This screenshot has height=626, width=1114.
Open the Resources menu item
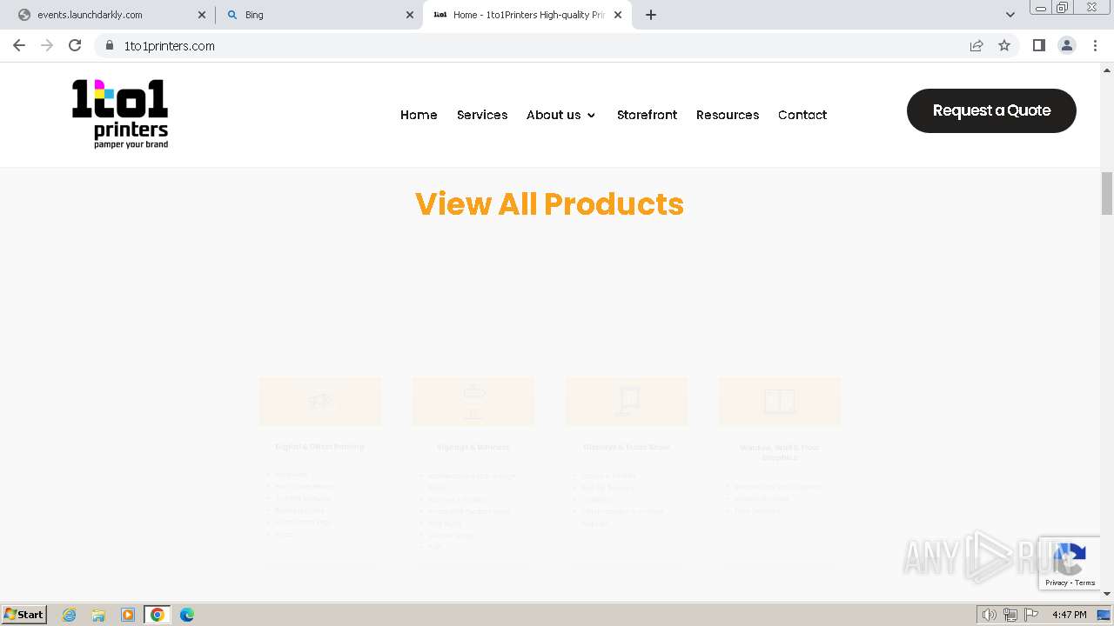pyautogui.click(x=728, y=115)
